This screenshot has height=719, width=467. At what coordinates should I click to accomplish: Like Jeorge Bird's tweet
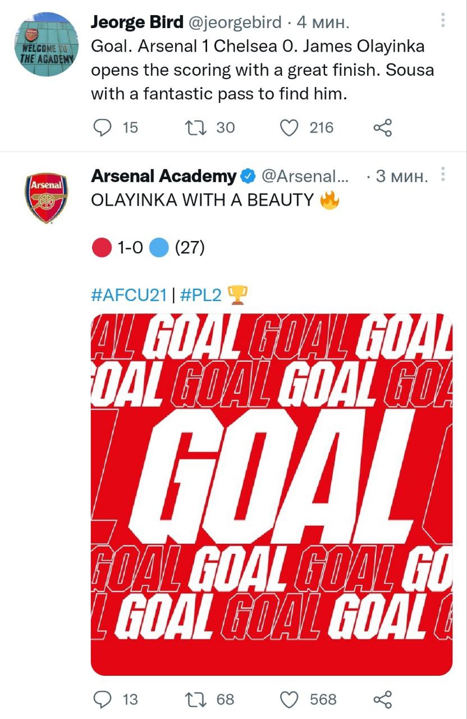click(289, 128)
